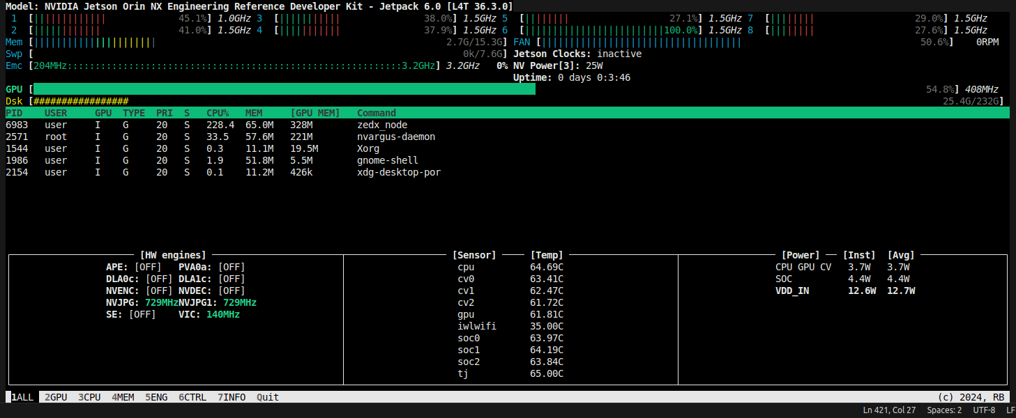
Task: Click the 408MHz GPU frequency value
Action: (x=982, y=89)
